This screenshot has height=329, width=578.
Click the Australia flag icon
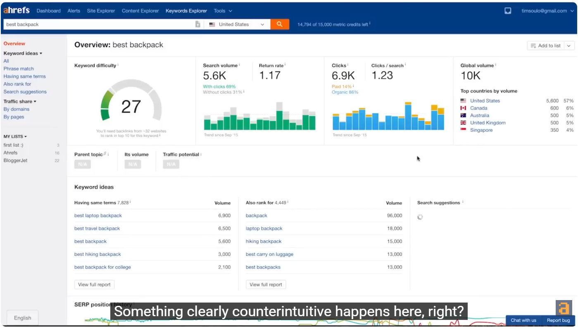click(x=463, y=116)
